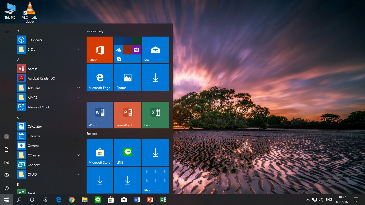The width and height of the screenshot is (365, 205).
Task: Open the Play folder tile
Action: pos(156,180)
